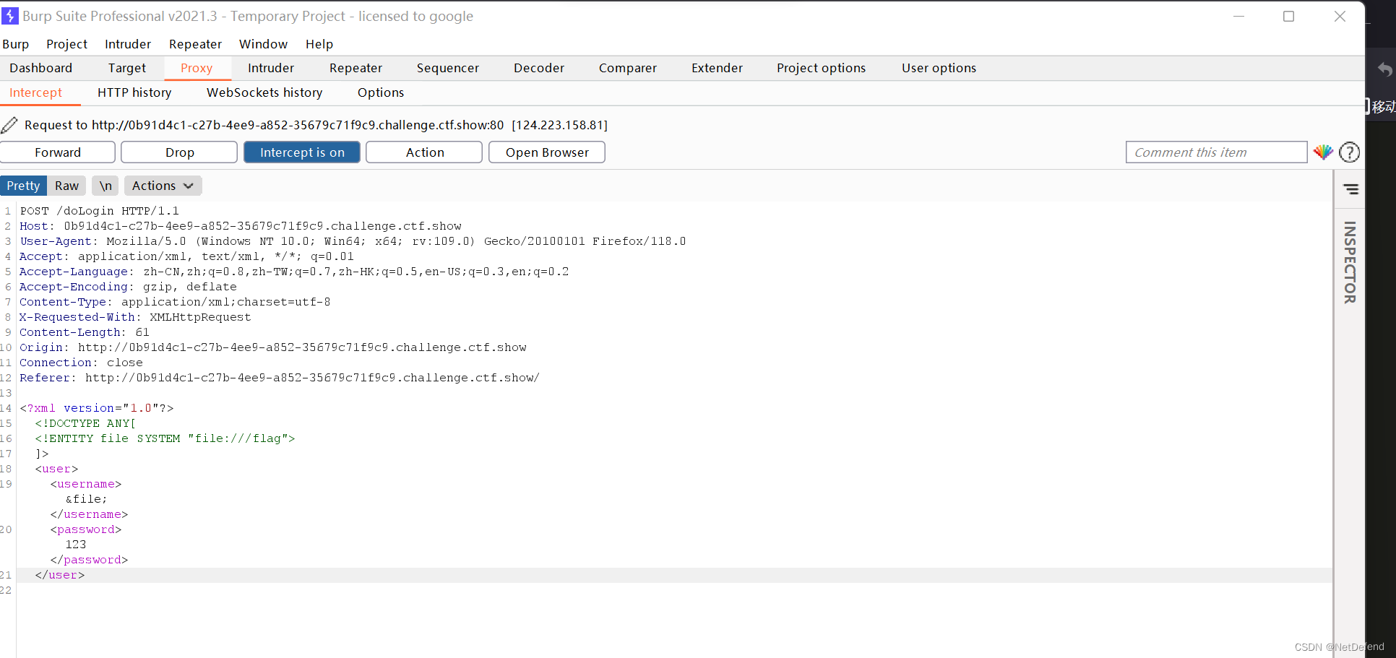Switch to the Sequencer tab
This screenshot has height=658, width=1396.
click(x=448, y=68)
